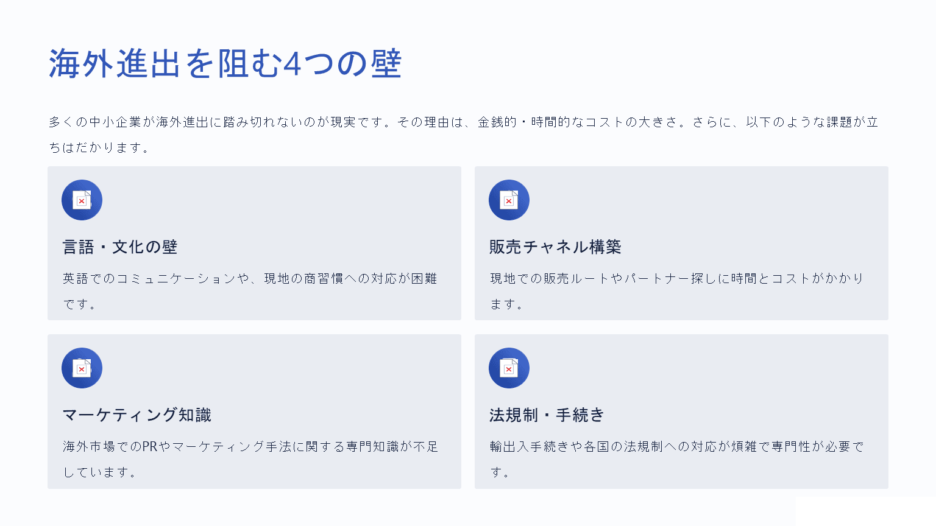This screenshot has height=526, width=936.
Task: Select the slide title 海外進出を阻む4つの壁
Action: tap(225, 63)
